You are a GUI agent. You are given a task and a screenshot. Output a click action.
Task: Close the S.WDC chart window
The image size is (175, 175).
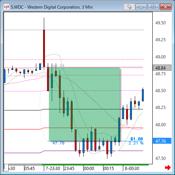[x=166, y=7]
